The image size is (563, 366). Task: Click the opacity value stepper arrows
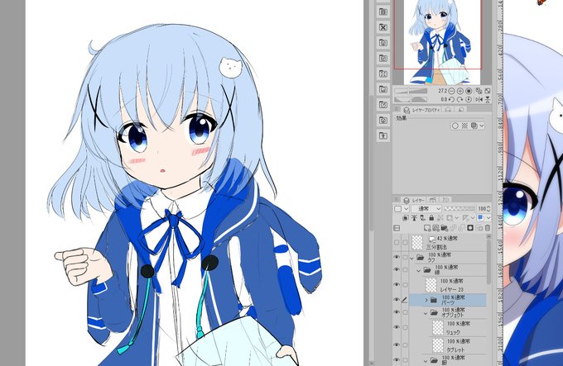[x=488, y=208]
